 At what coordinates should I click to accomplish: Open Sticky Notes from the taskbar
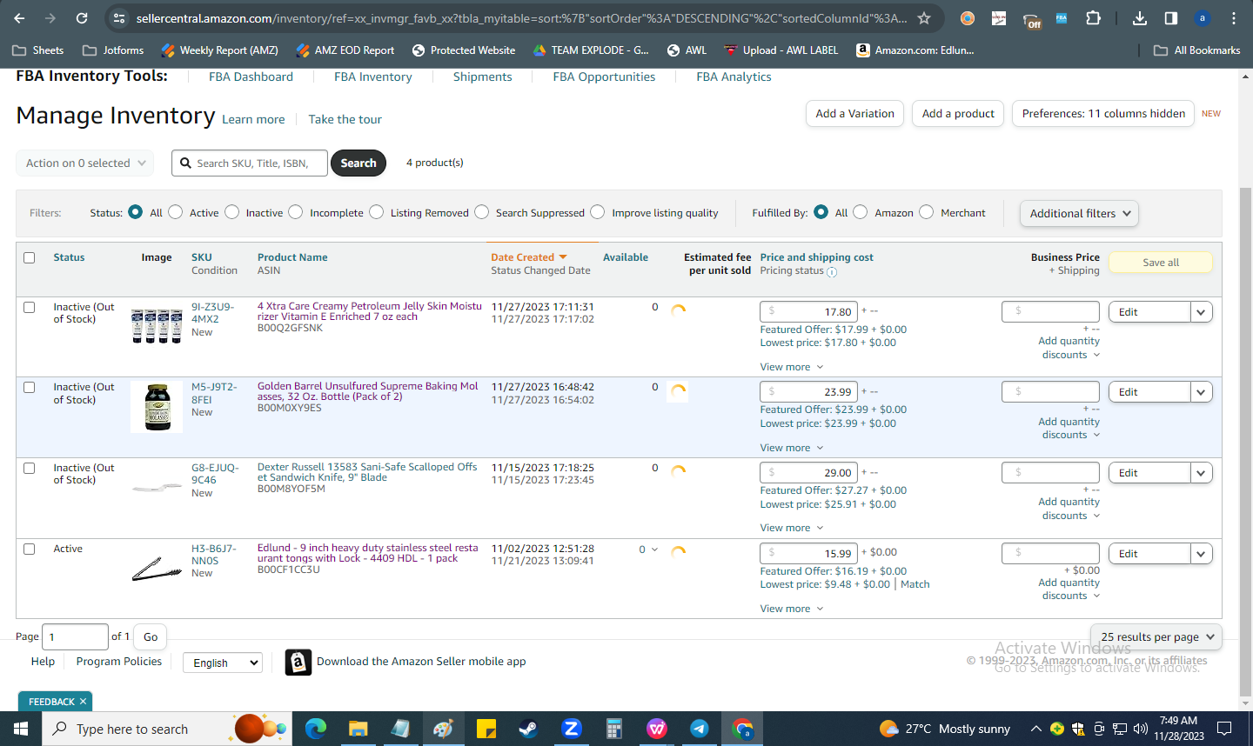(486, 729)
